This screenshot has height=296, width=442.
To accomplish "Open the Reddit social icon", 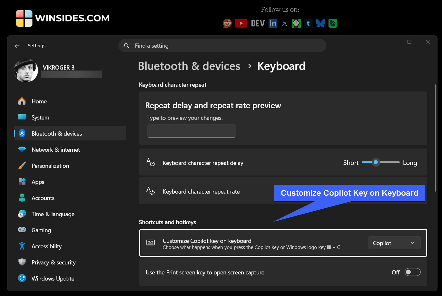I will [x=227, y=23].
